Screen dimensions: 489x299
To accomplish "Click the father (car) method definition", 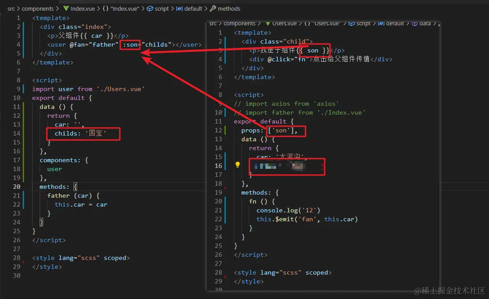I will 73,195.
